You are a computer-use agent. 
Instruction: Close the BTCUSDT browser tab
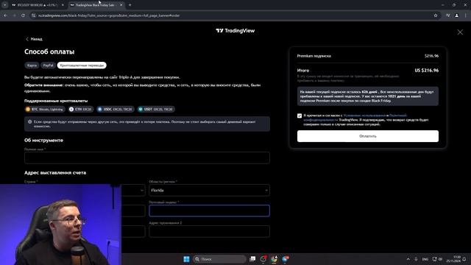tap(63, 5)
